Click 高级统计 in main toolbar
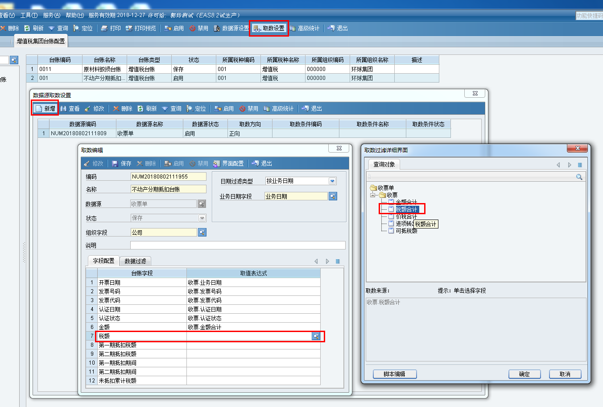603x407 pixels. (305, 28)
